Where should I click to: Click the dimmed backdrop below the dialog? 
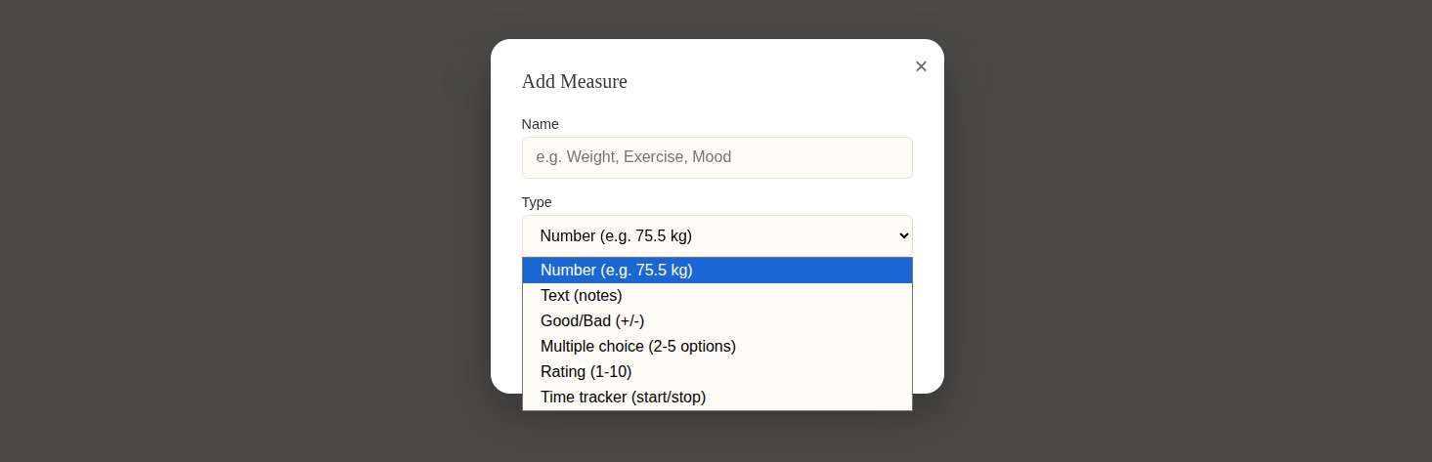click(x=716, y=435)
